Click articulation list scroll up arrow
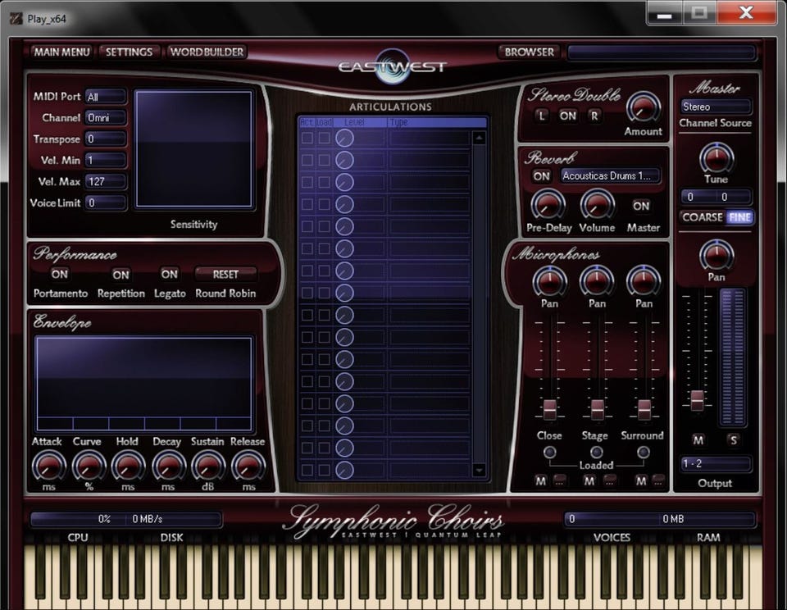Viewport: 787px width, 610px height. click(x=479, y=138)
